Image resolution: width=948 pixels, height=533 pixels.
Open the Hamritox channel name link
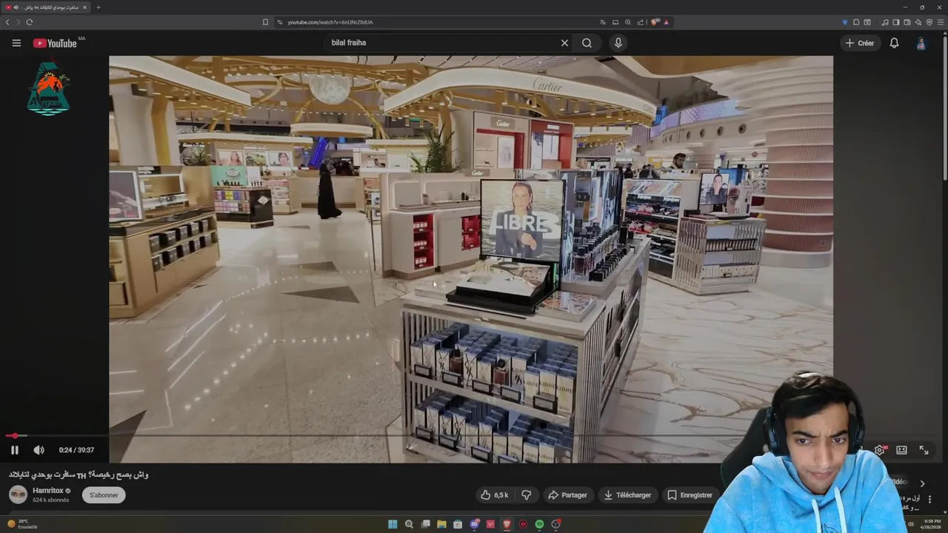pos(48,491)
